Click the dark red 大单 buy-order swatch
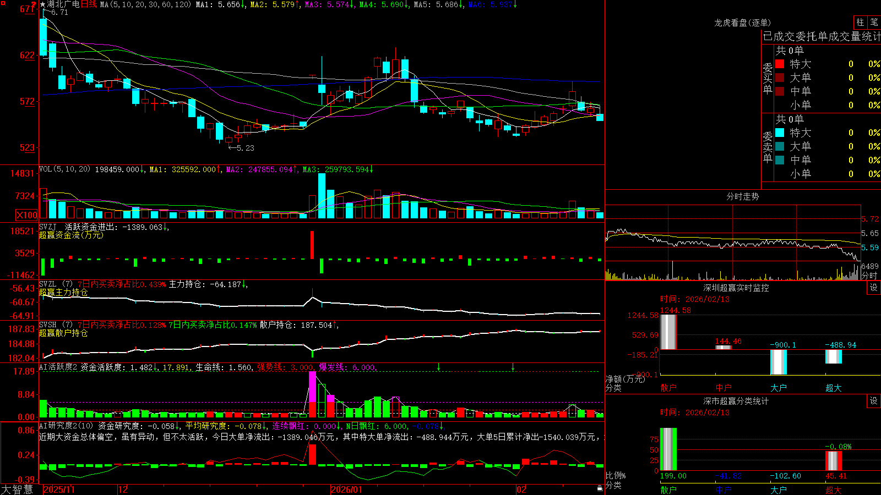This screenshot has width=881, height=495. 780,78
